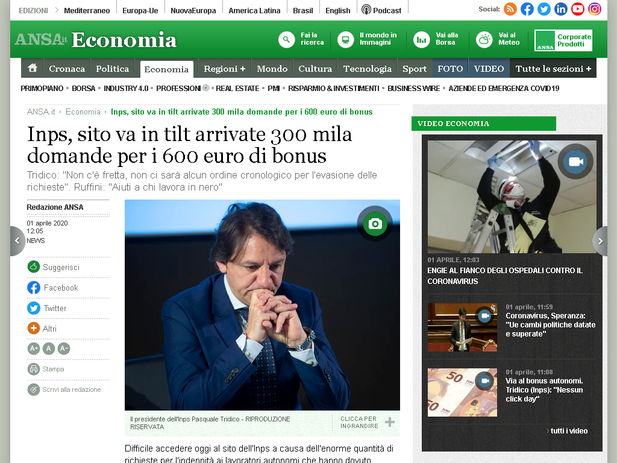Open the Professioni dropdown arrow
This screenshot has width=617, height=463.
pos(206,88)
